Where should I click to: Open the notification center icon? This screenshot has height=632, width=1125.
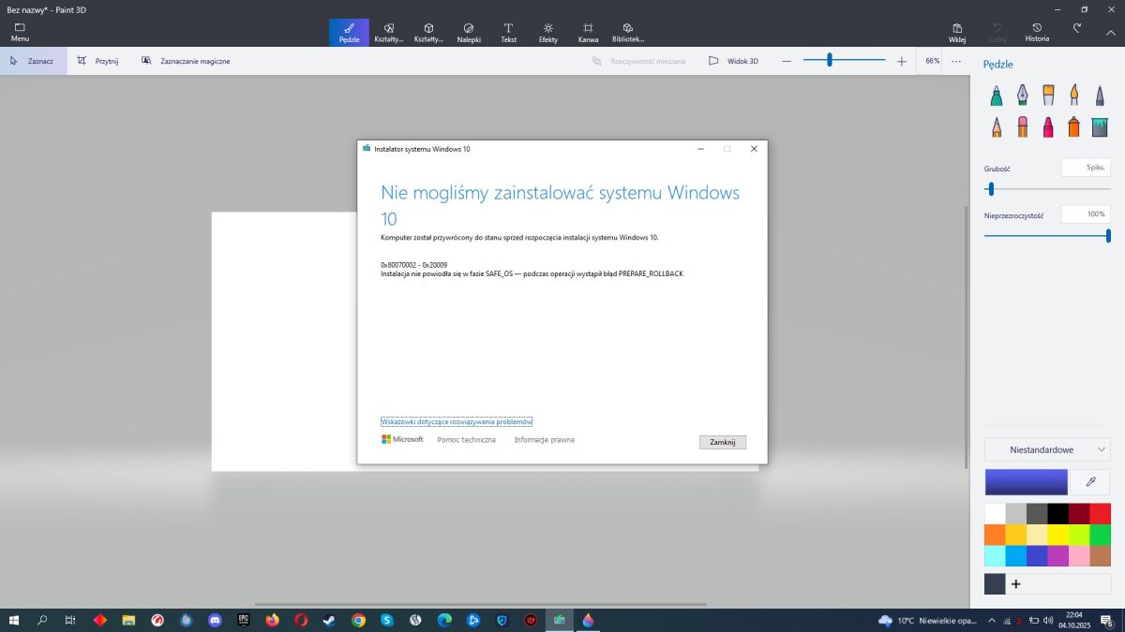pyautogui.click(x=1106, y=620)
